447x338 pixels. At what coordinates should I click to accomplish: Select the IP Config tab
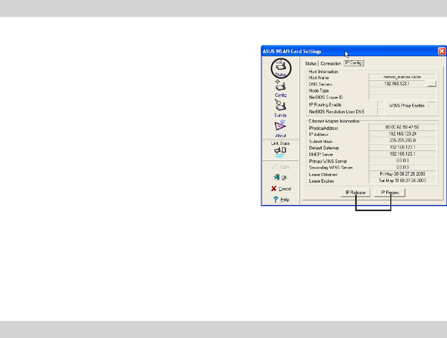354,63
